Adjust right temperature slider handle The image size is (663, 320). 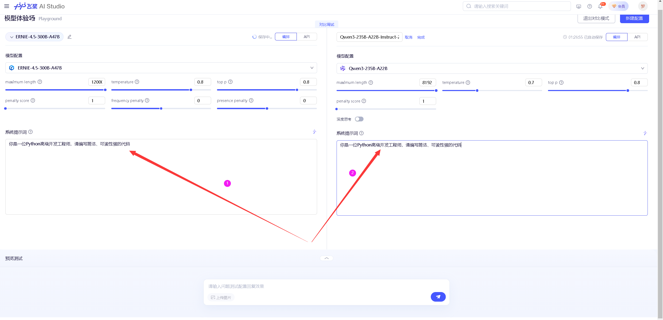click(x=477, y=91)
